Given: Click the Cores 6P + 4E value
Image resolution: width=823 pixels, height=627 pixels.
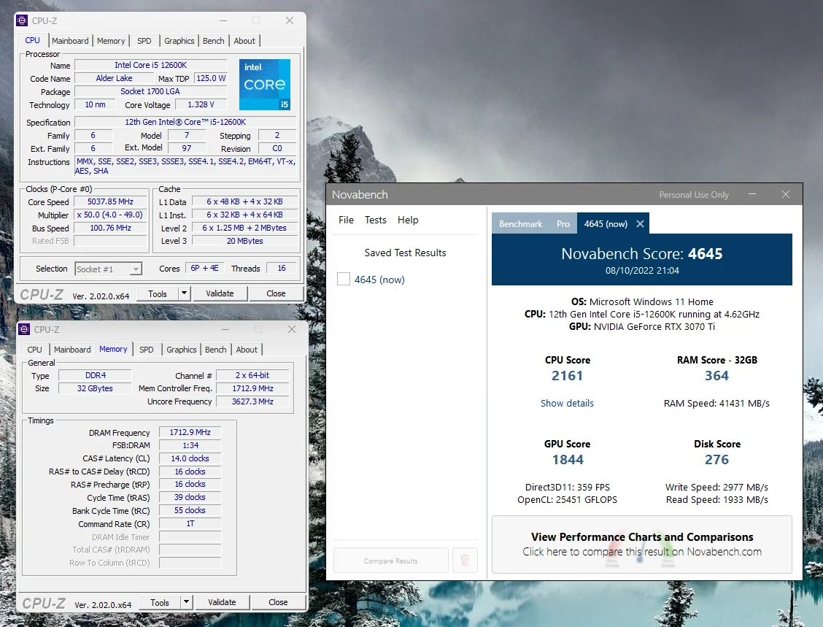Looking at the screenshot, I should [205, 269].
